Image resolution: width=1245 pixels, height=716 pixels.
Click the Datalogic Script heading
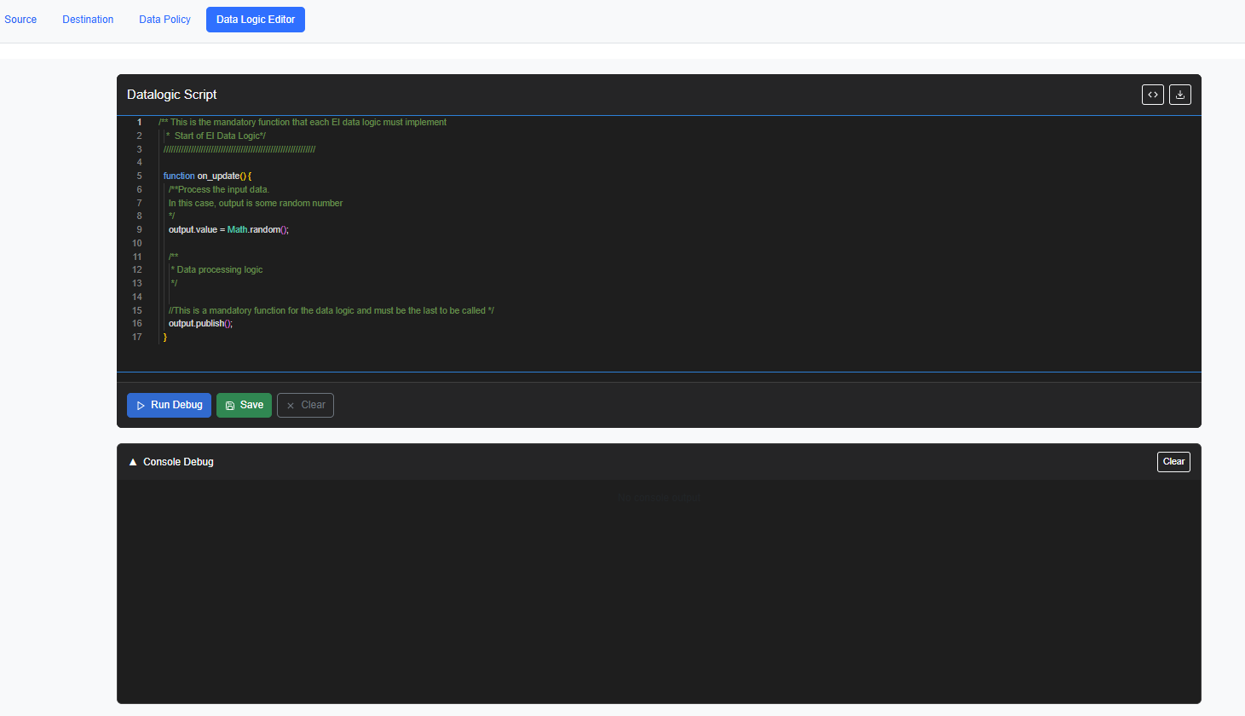(172, 95)
